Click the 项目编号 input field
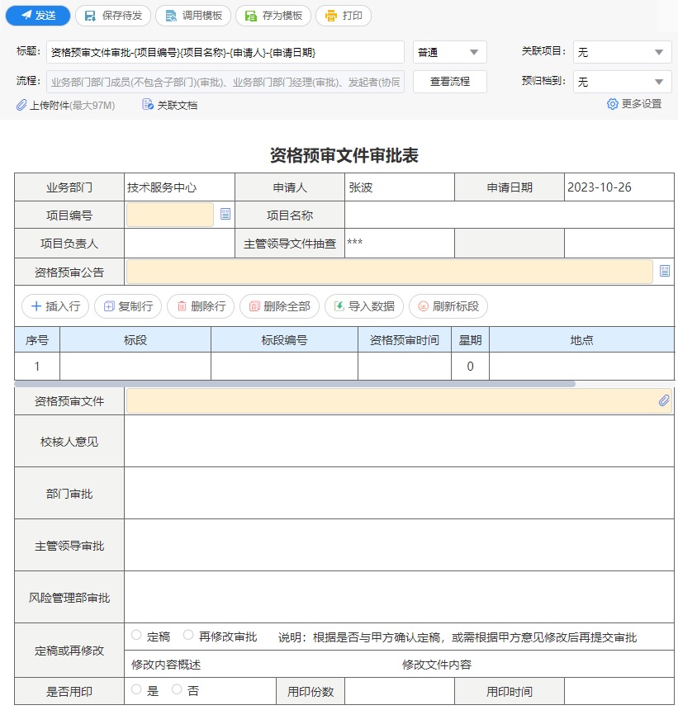The width and height of the screenshot is (678, 710). pos(170,215)
